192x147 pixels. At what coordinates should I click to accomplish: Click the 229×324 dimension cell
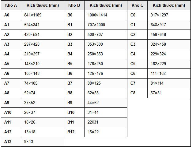click(x=158, y=54)
